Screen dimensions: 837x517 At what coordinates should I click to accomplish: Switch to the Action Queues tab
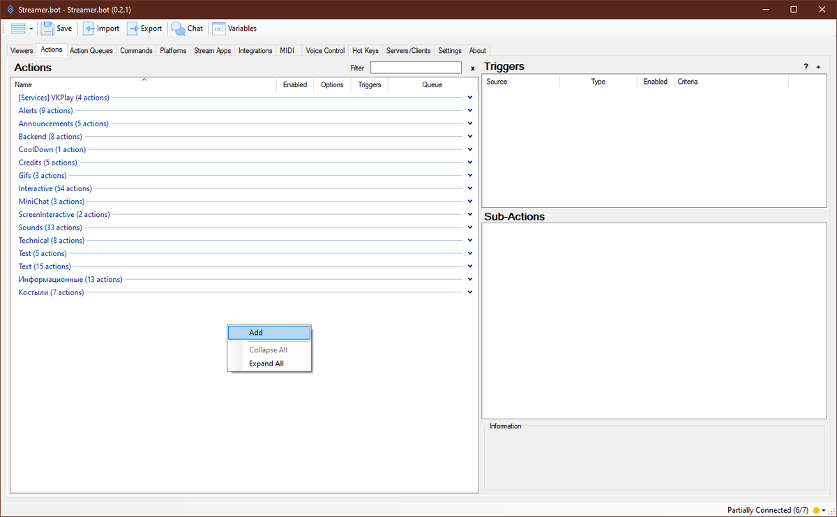tap(91, 51)
